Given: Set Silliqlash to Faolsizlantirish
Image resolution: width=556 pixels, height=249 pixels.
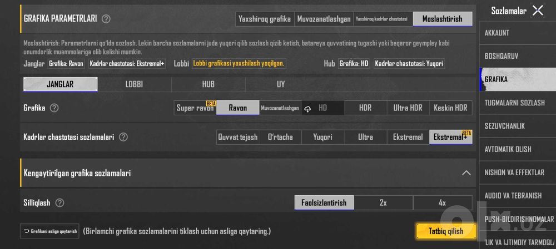Looking at the screenshot, I should pos(324,202).
